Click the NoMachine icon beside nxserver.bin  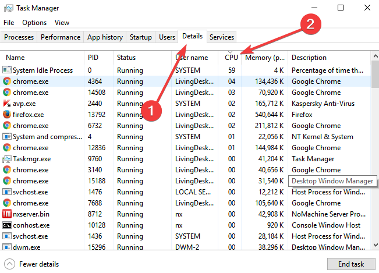[x=7, y=214]
